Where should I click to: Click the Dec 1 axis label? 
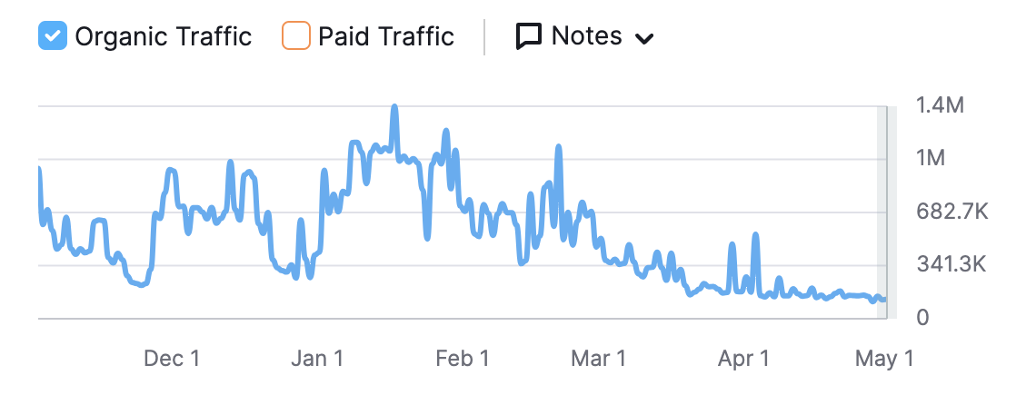click(172, 359)
